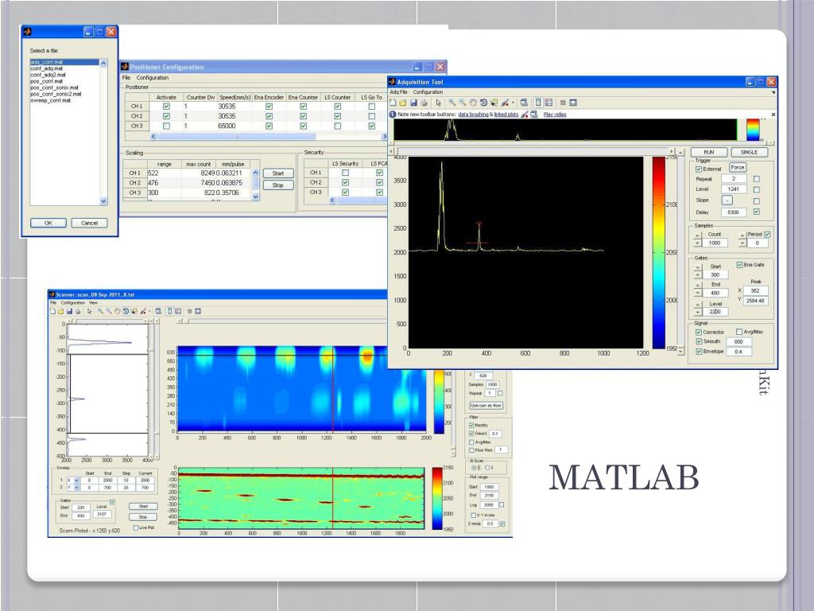Toggle Corrector checkbox in Signal panel
The image size is (814, 611).
point(699,332)
